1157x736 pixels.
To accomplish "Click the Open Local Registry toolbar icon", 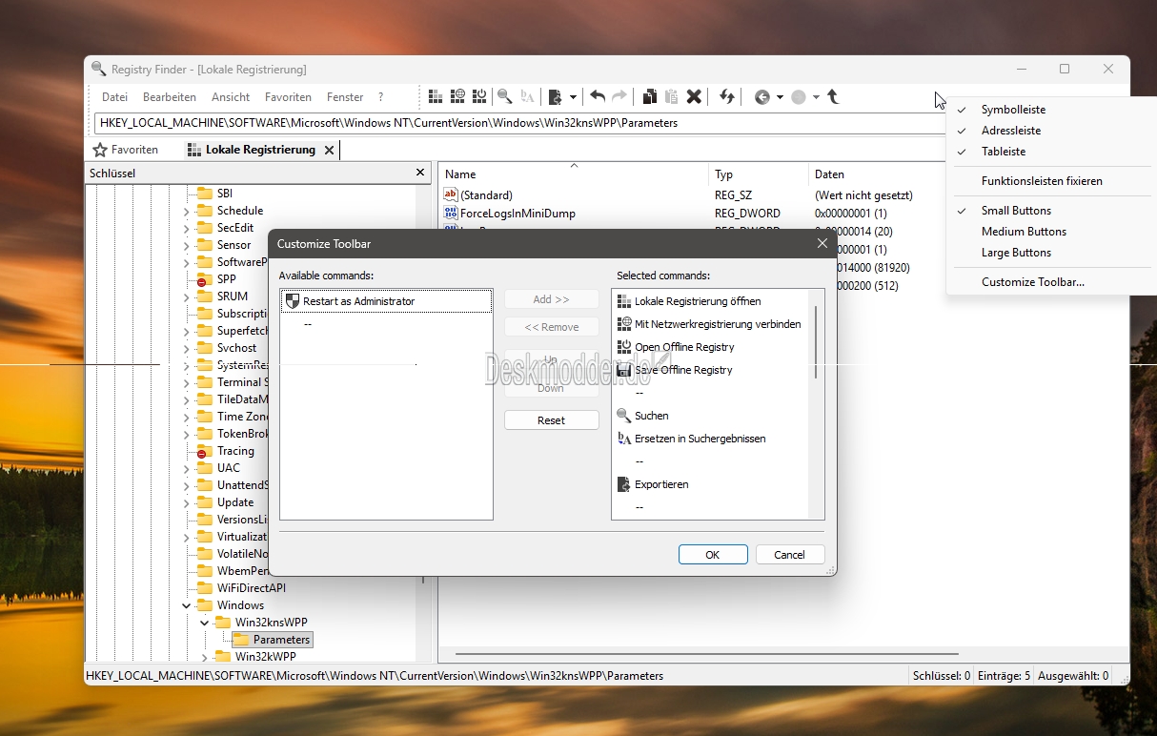I will 436,97.
